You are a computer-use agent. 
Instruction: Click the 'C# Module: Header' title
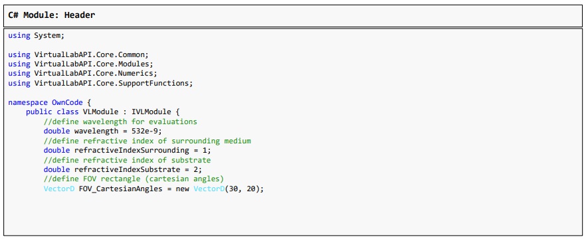tap(52, 15)
